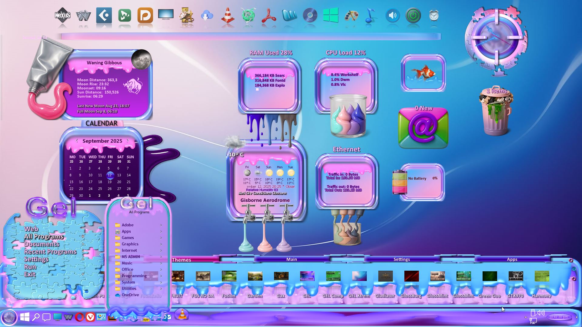Image resolution: width=582 pixels, height=327 pixels.
Task: Expand the Utilities folder submenu
Action: point(129,289)
